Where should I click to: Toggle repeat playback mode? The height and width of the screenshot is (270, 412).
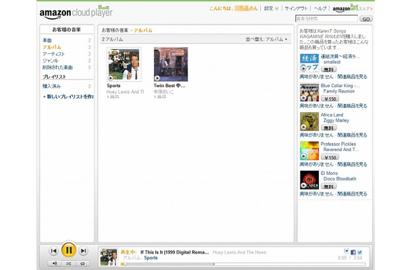(82, 263)
